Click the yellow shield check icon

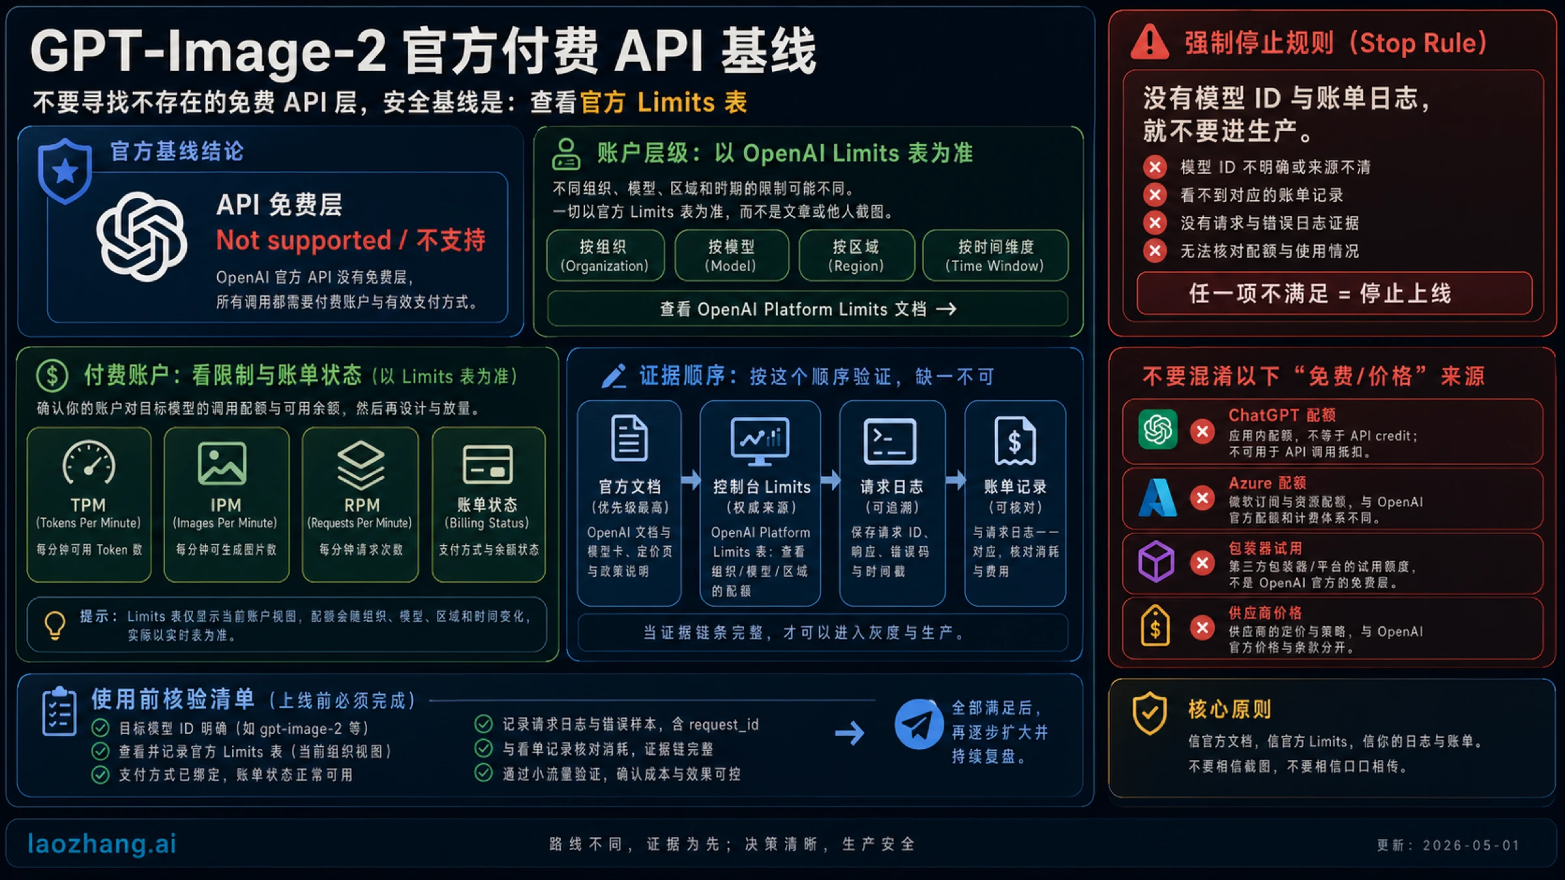coord(1150,713)
